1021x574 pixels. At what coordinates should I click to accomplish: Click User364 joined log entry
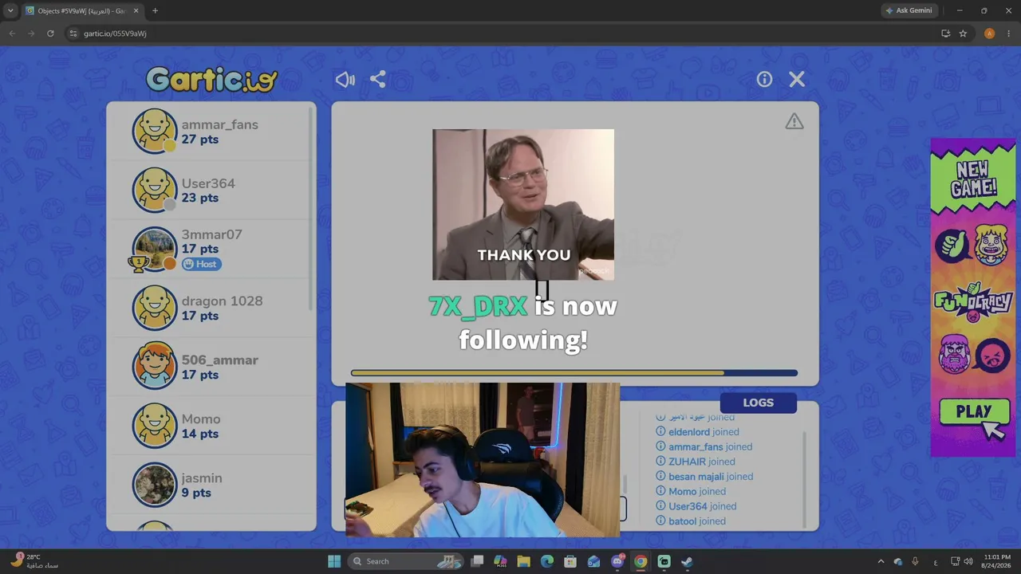696,506
